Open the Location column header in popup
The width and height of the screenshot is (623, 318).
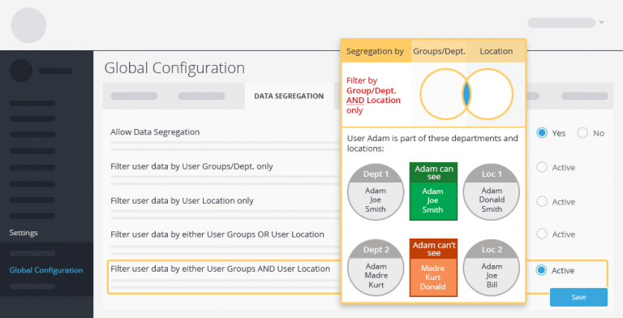[x=496, y=51]
